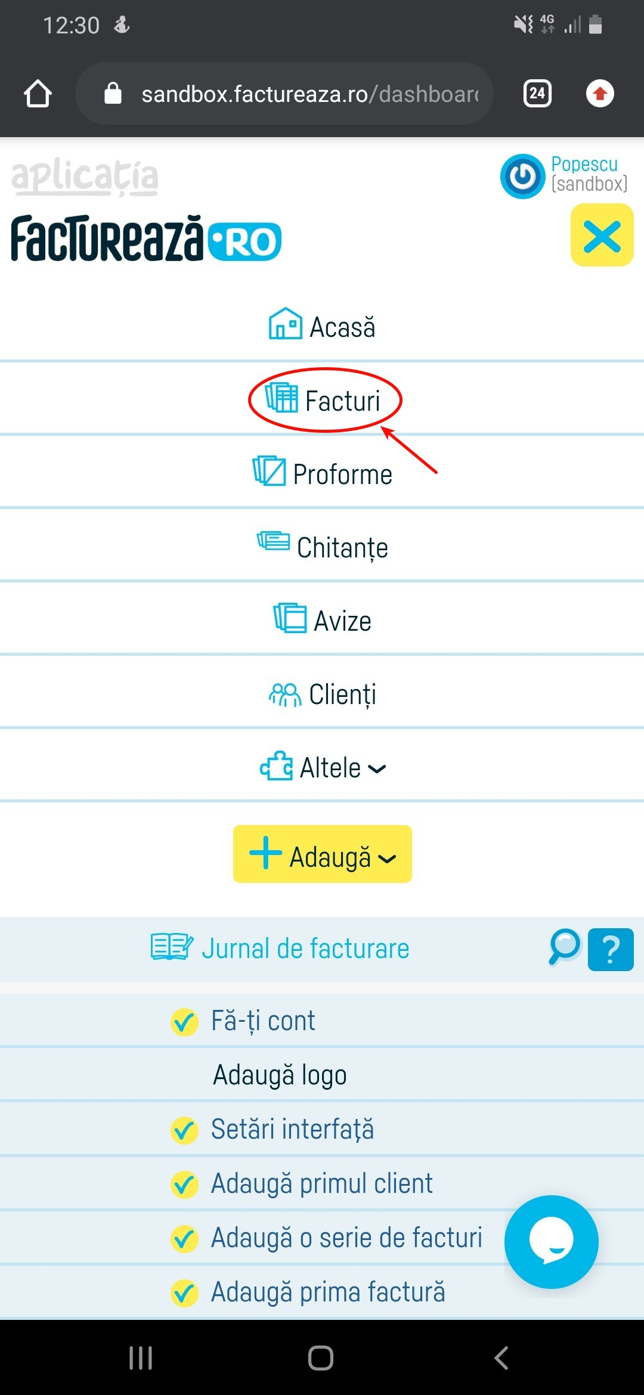644x1395 pixels.
Task: Open the Jurnal de facturare book icon
Action: [x=171, y=948]
